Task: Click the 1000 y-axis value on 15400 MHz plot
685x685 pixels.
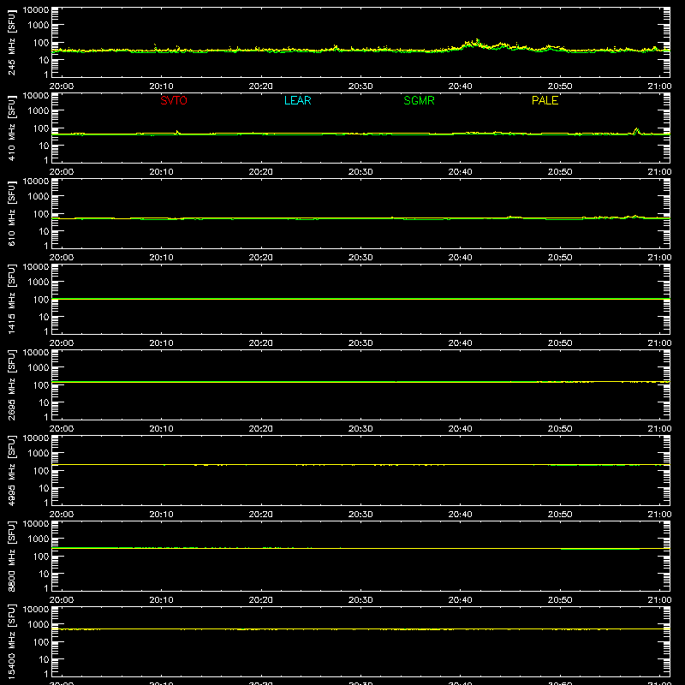Action: (39, 625)
